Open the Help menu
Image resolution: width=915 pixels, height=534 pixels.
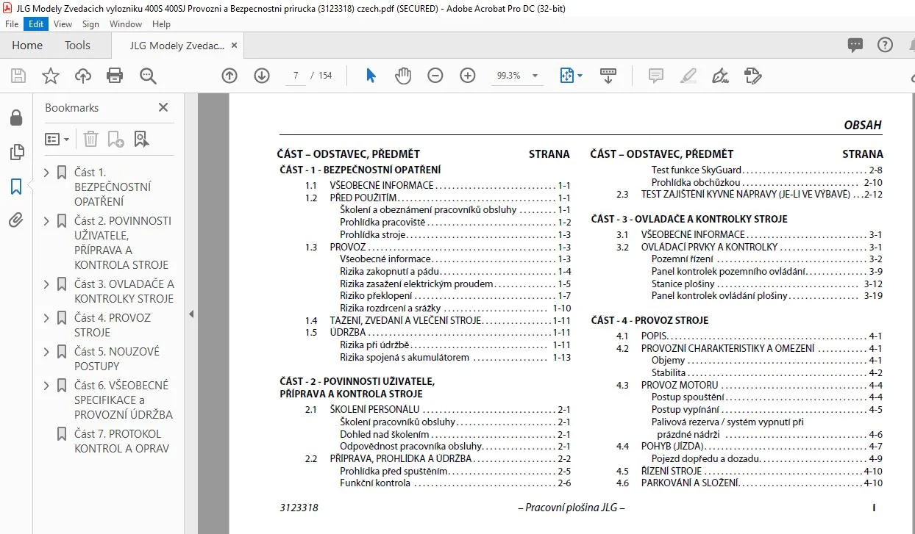coord(161,24)
